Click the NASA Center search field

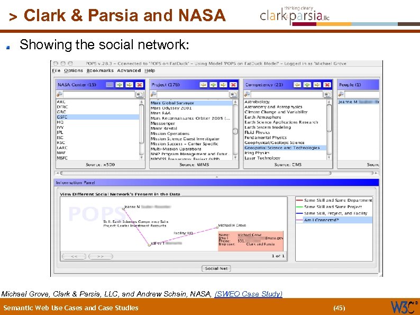99,94
